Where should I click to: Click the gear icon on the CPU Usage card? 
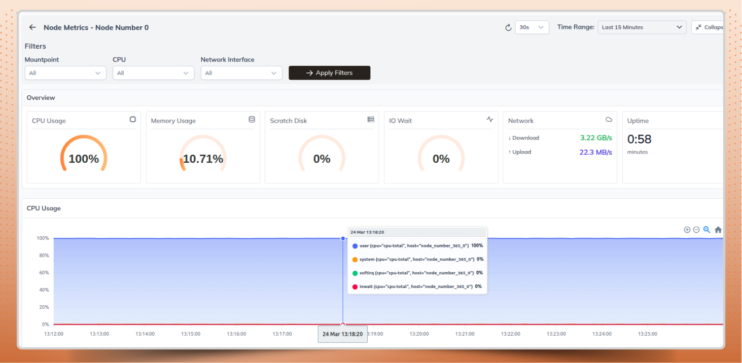click(132, 119)
